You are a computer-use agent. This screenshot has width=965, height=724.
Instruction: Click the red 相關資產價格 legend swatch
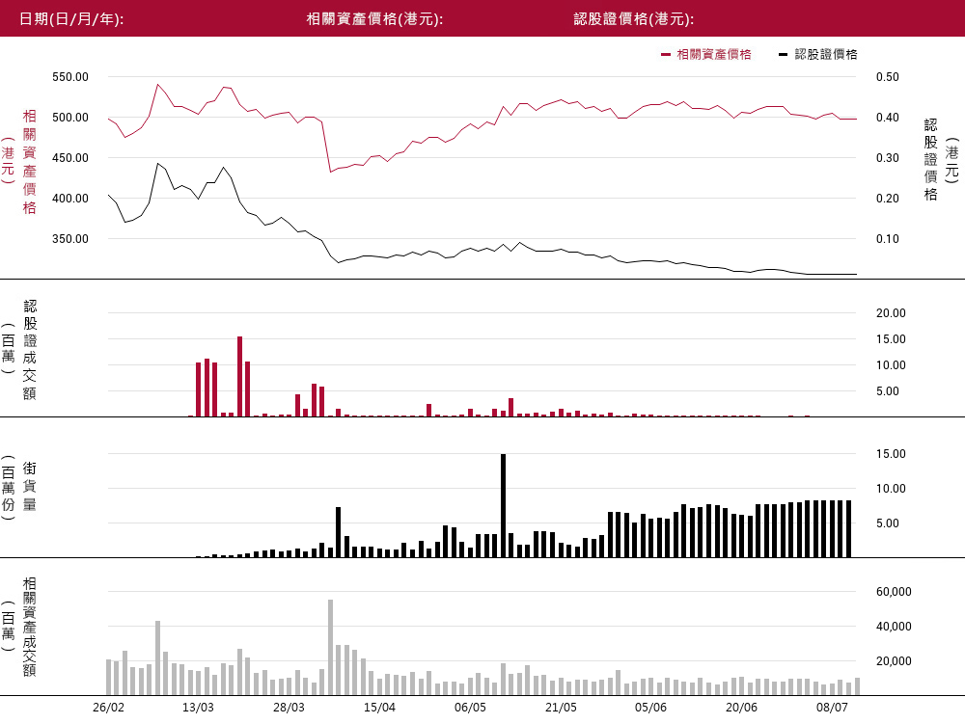[665, 55]
